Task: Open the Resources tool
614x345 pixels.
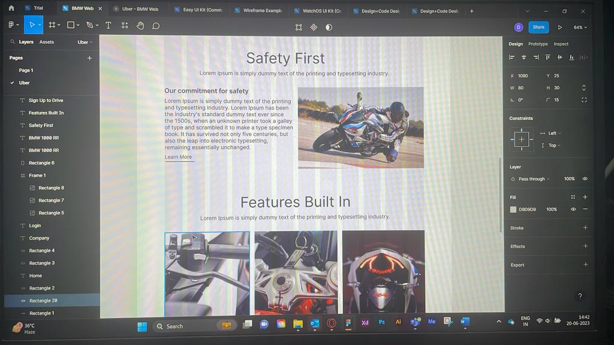Action: 125,25
